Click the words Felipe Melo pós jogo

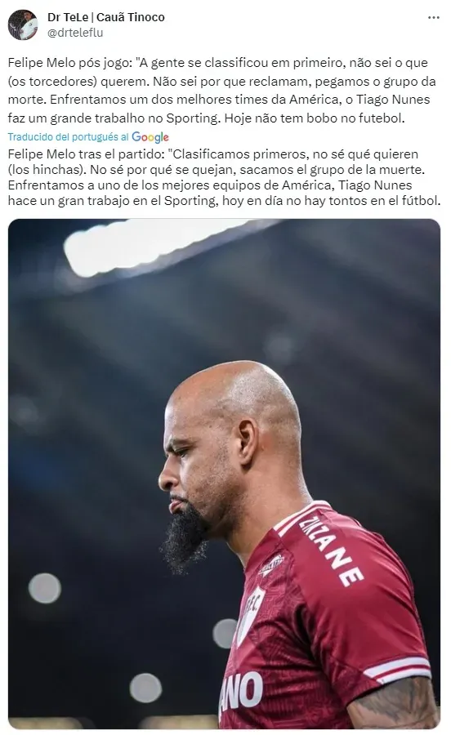(69, 63)
